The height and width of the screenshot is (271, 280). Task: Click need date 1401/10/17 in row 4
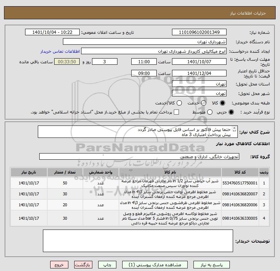[29, 218]
